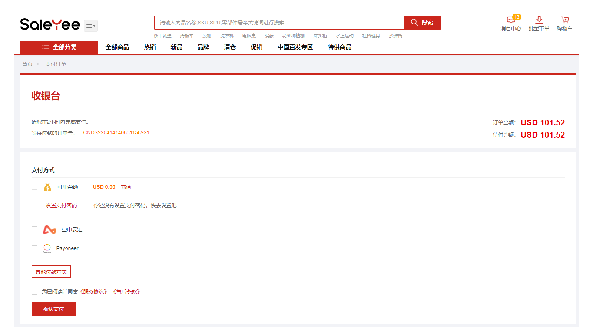The width and height of the screenshot is (593, 333).
Task: Expand the 全部分类 all categories menu
Action: point(59,47)
